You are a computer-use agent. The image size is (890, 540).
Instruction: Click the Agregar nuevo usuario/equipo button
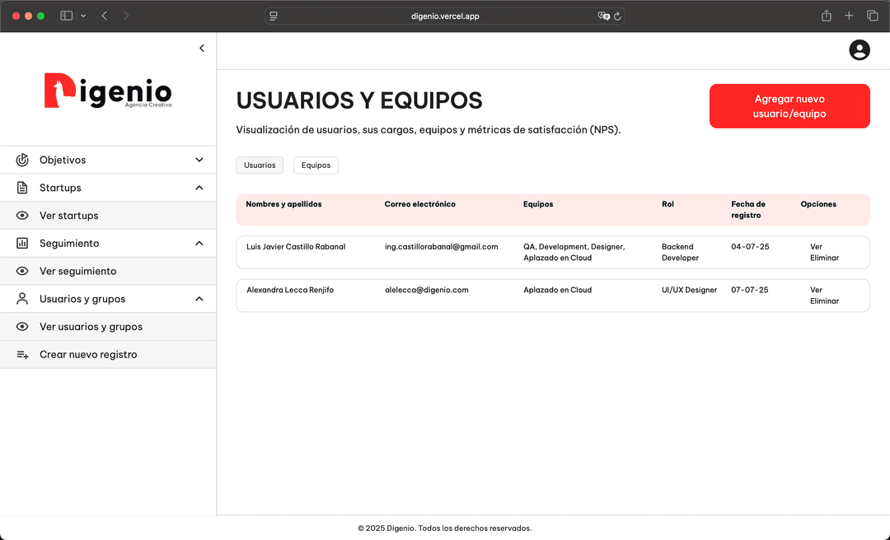pyautogui.click(x=789, y=106)
